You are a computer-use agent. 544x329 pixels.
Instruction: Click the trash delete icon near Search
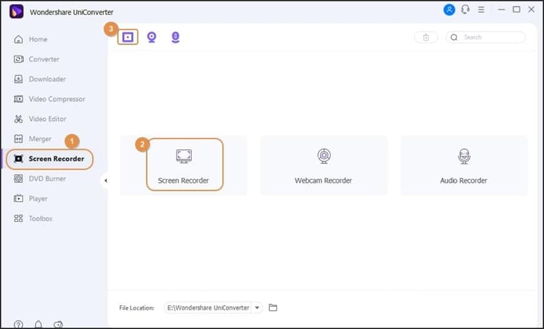click(426, 37)
